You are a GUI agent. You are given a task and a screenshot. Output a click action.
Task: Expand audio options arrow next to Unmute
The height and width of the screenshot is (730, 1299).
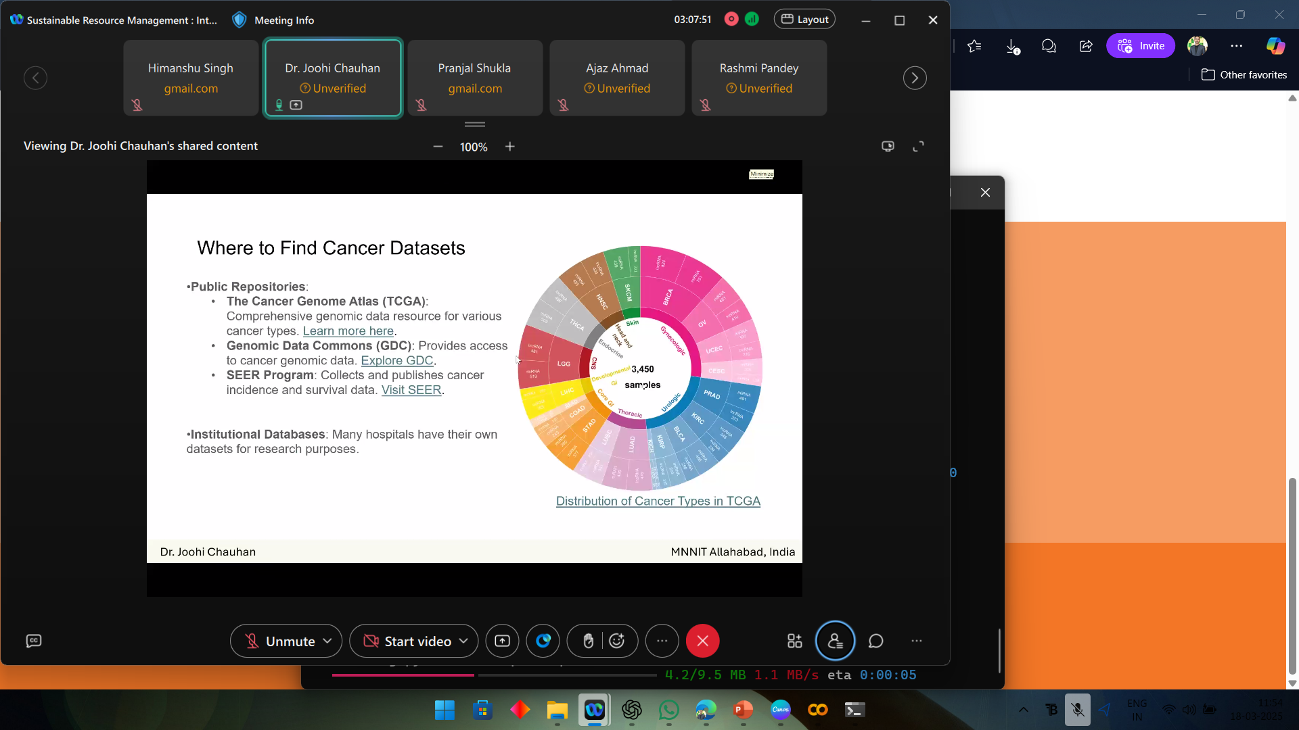[x=327, y=641]
